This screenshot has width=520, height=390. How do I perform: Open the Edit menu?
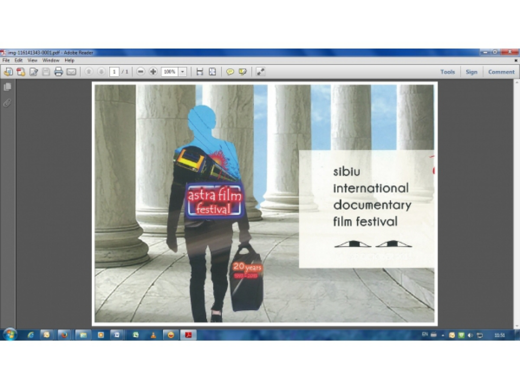tap(19, 60)
